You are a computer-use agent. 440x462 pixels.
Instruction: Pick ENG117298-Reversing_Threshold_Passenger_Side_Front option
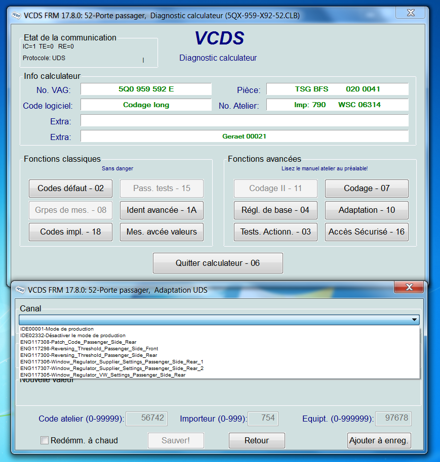coord(89,349)
